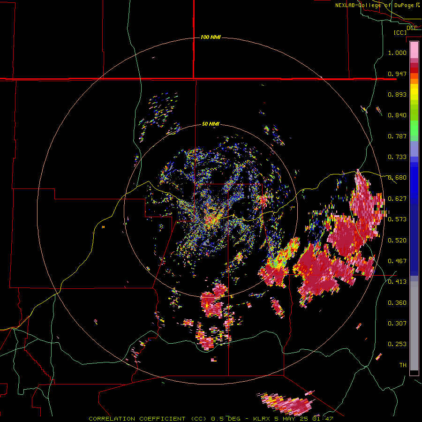Screen dimensions: 422x422
Task: Click the 0.307 legend value
Action: (x=397, y=323)
